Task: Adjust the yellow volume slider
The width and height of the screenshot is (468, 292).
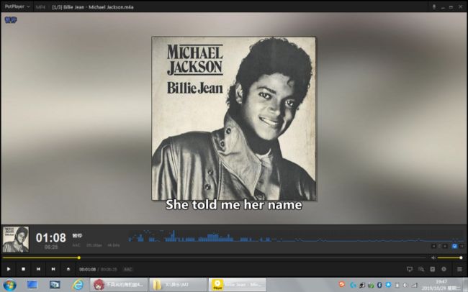Action: coord(450,257)
